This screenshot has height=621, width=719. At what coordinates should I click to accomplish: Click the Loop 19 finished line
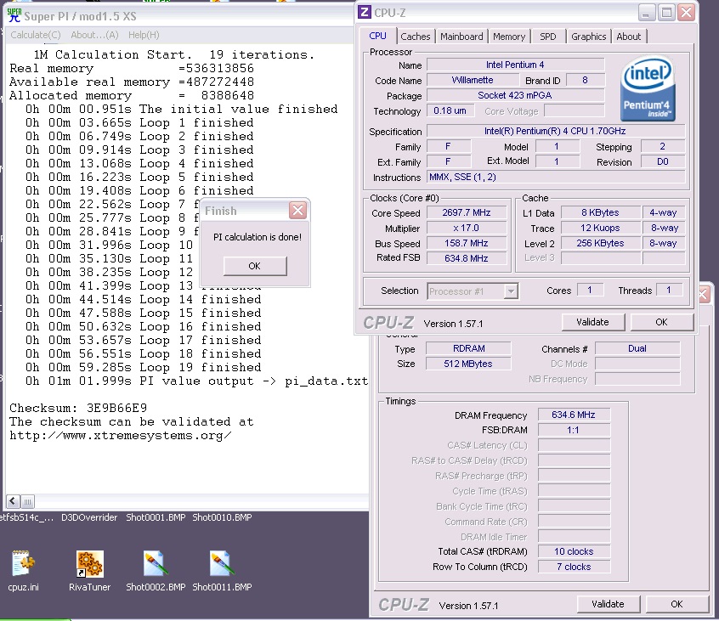144,367
